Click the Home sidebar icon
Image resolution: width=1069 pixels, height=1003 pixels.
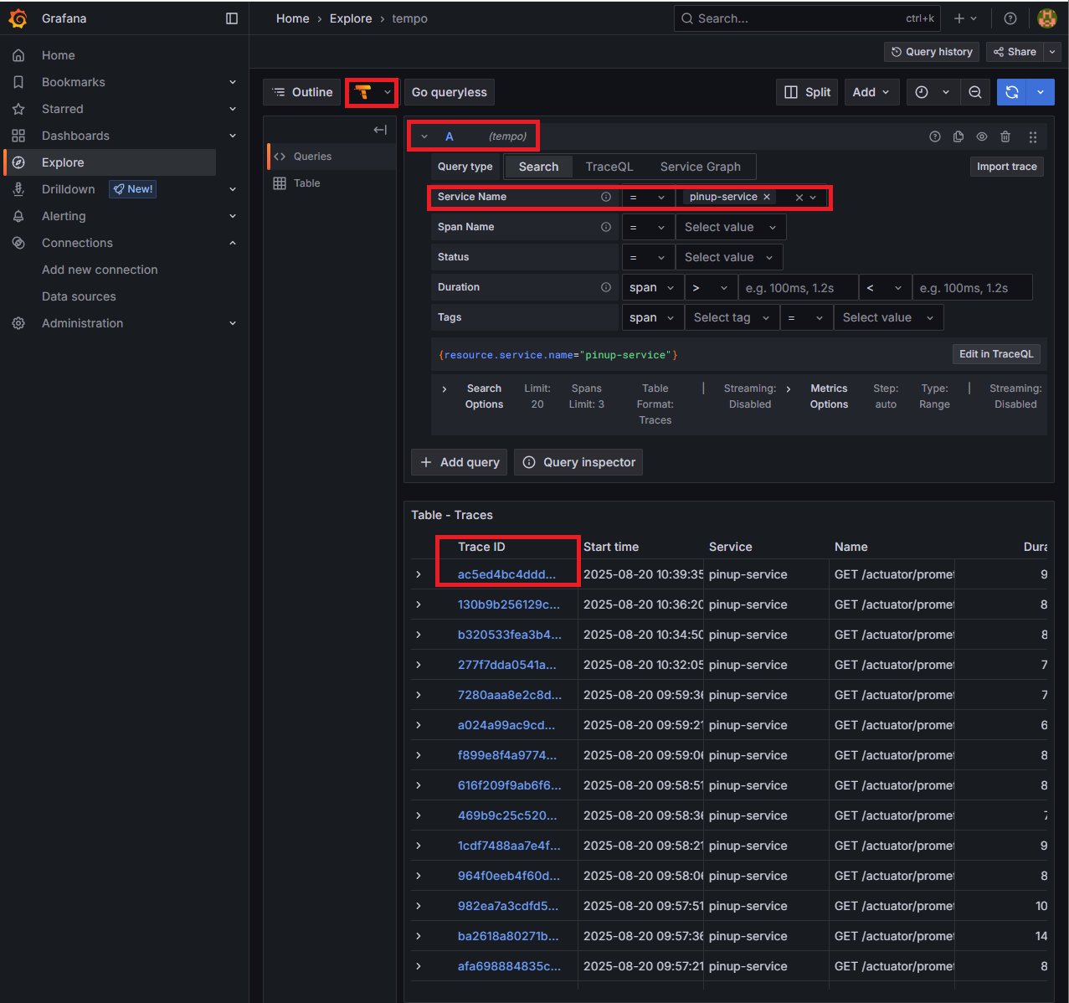coord(18,55)
